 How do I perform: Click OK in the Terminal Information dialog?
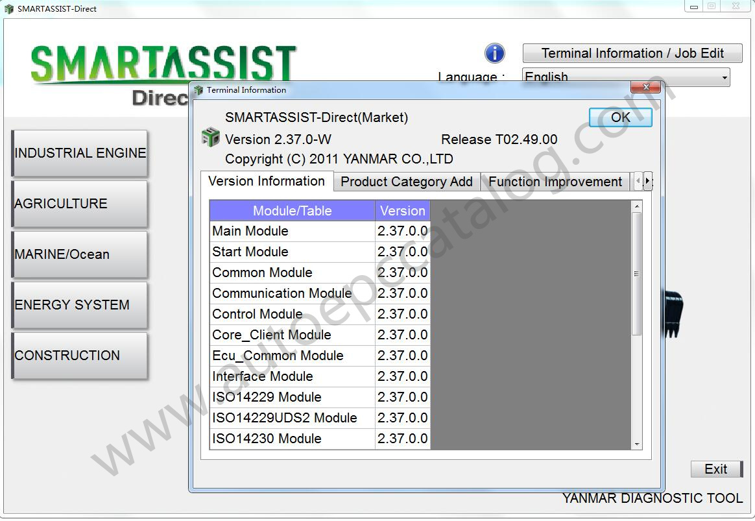tap(620, 117)
